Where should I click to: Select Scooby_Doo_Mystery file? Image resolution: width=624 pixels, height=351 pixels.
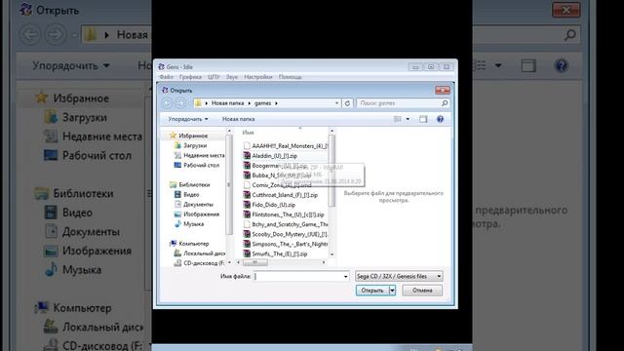pos(286,234)
